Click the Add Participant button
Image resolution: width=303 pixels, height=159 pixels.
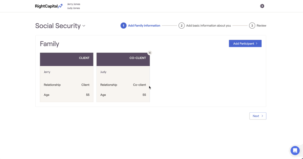(x=245, y=43)
